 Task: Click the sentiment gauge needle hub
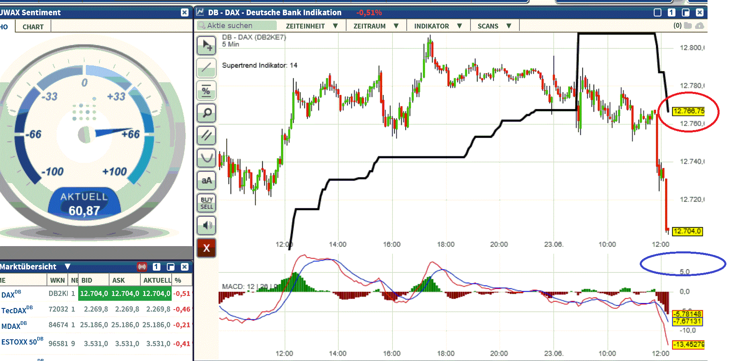click(85, 135)
